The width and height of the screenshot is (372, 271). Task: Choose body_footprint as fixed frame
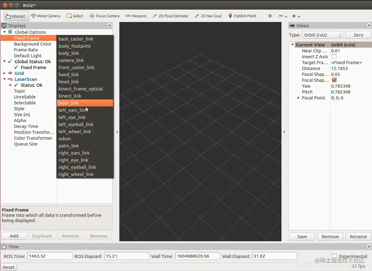pyautogui.click(x=85, y=46)
